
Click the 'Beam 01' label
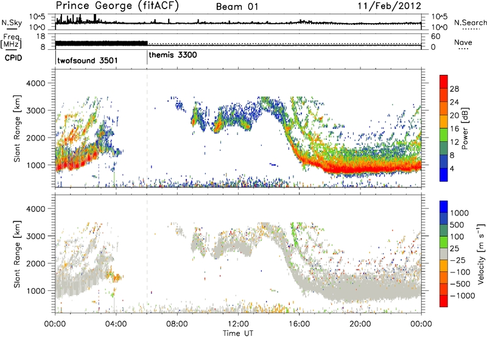click(x=237, y=7)
